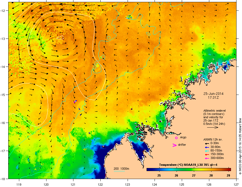This screenshot has width=242, height=187.
Task: Click longitude axis label '123'
Action: [x=128, y=185]
